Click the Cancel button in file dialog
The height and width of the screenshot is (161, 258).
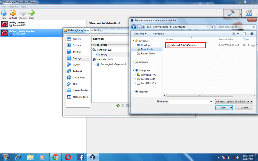click(244, 108)
